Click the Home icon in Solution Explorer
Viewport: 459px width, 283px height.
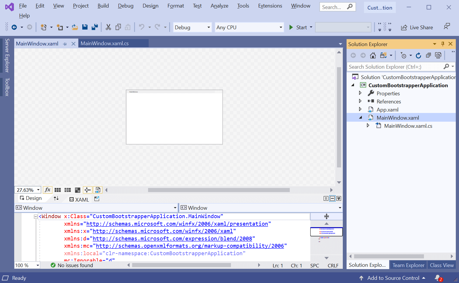tap(373, 55)
